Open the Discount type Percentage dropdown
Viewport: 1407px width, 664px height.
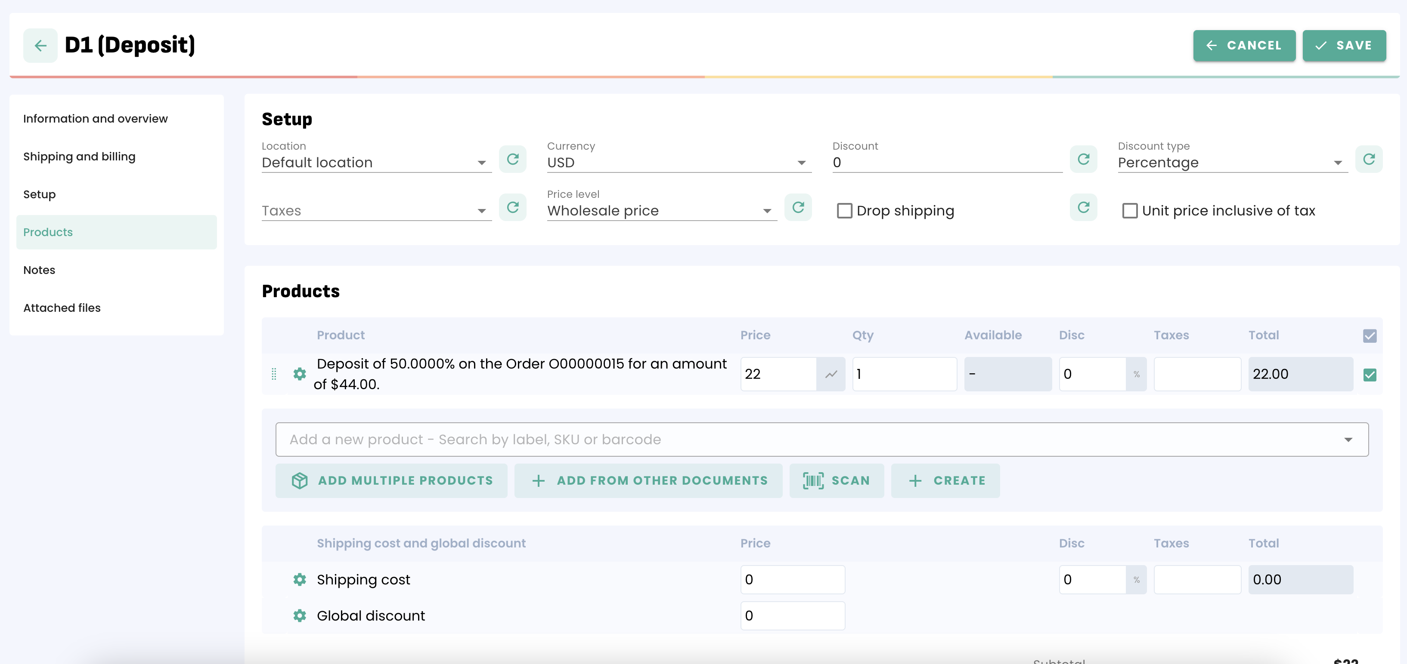[1232, 163]
